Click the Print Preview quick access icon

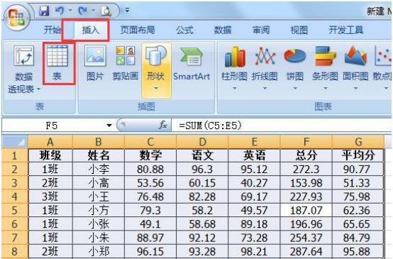[x=106, y=11]
